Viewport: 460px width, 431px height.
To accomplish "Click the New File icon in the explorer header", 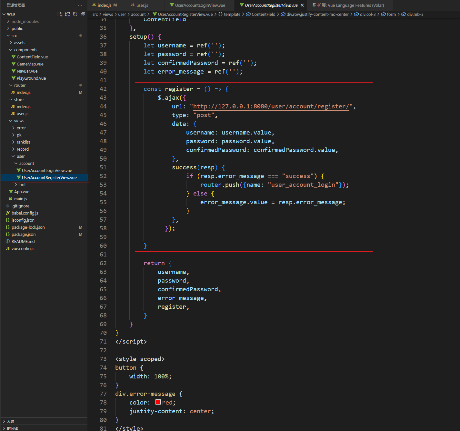I will pyautogui.click(x=60, y=14).
